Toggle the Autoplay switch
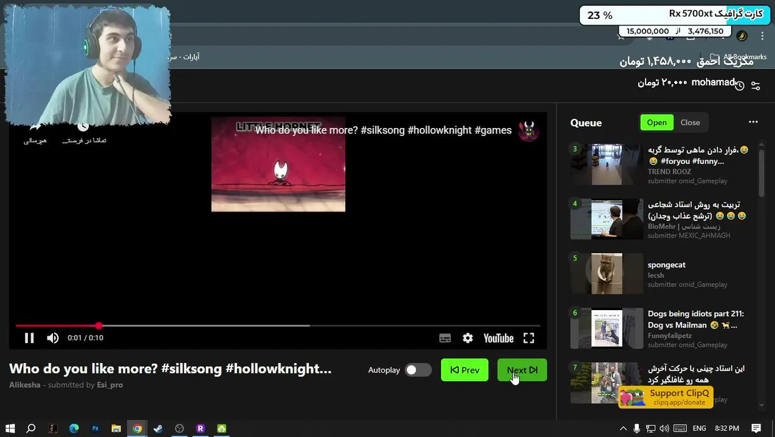Image resolution: width=775 pixels, height=437 pixels. pyautogui.click(x=418, y=370)
